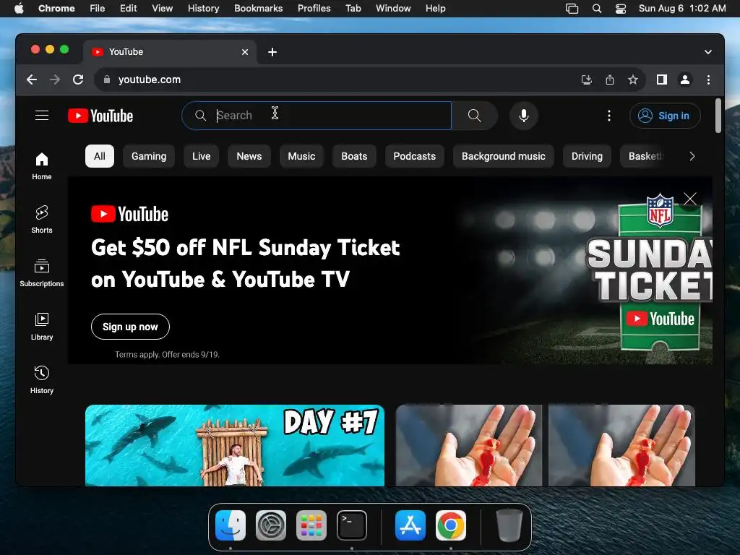Select the Driving filter chip

587,156
